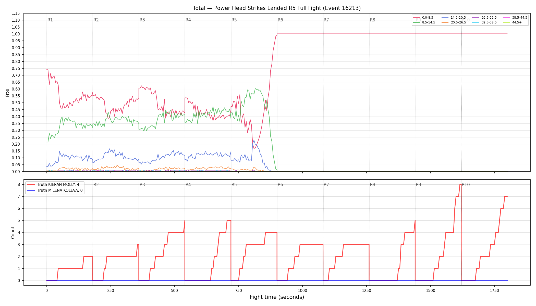Select the 44.5+ legend label
This screenshot has height=306, width=536.
pos(517,22)
